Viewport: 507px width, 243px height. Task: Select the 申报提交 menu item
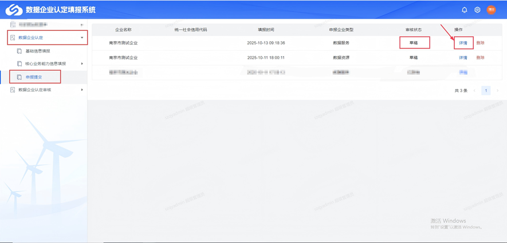34,77
